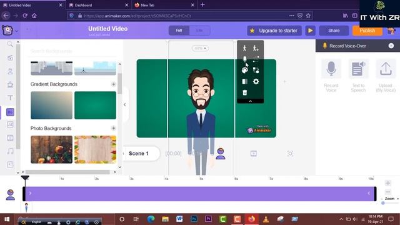This screenshot has width=400, height=225.
Task: Open the Music library note icon
Action: pyautogui.click(x=10, y=151)
